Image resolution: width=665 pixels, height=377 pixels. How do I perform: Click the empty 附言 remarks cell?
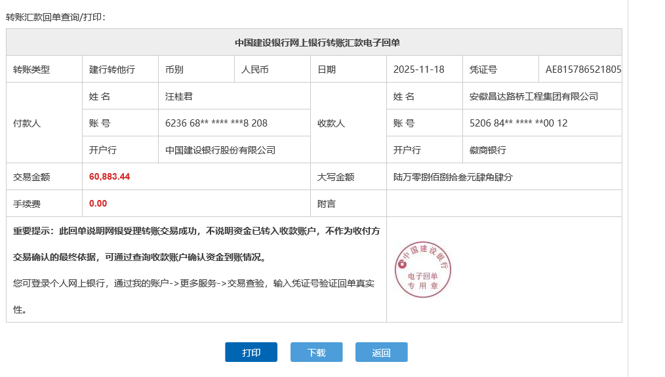pyautogui.click(x=504, y=204)
